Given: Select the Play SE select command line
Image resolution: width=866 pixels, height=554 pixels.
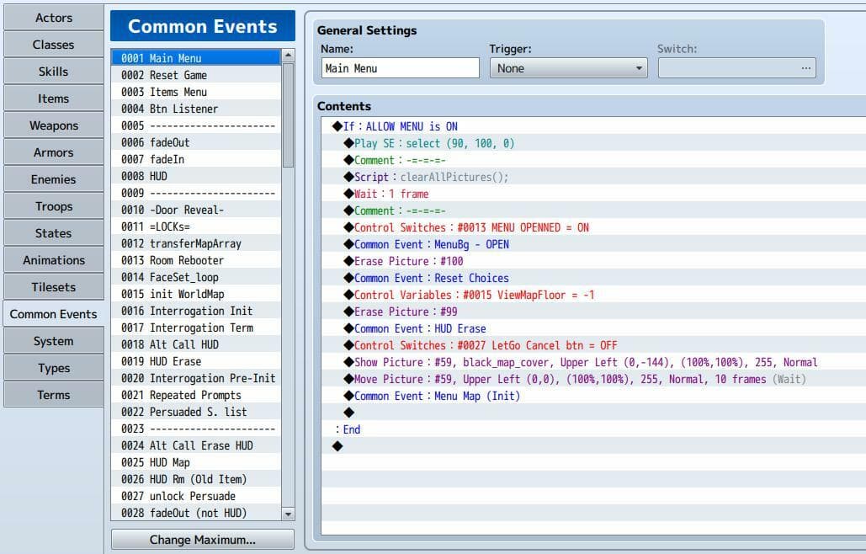Looking at the screenshot, I should tap(593, 143).
